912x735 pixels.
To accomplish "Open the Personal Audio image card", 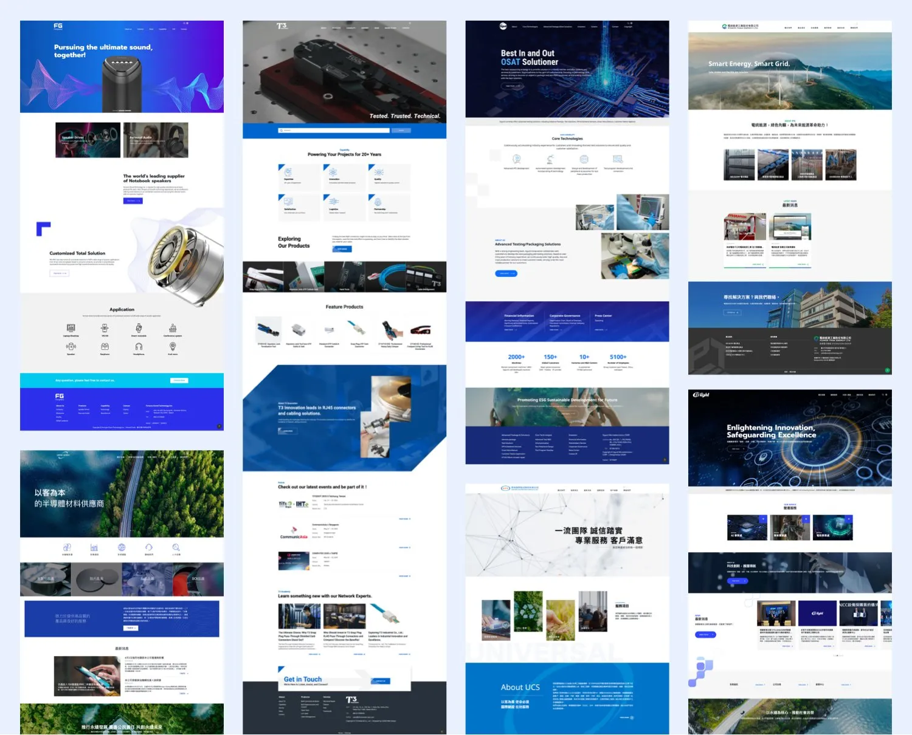I will click(156, 140).
